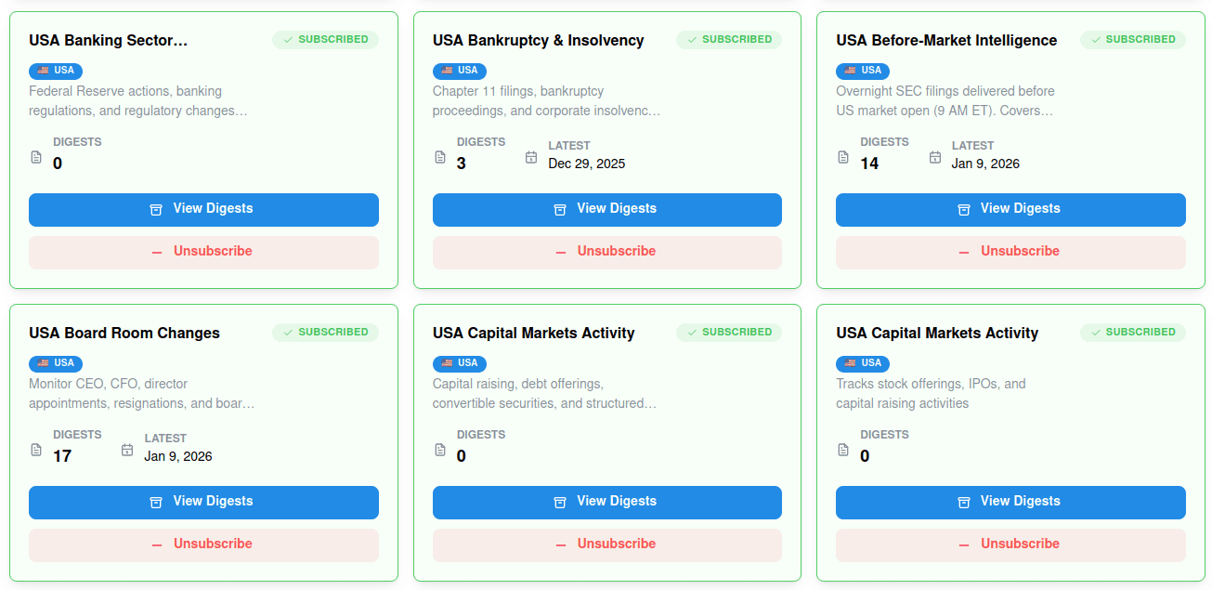The width and height of the screenshot is (1212, 590).
Task: Click USA flag badge on Board Room Changes card
Action: click(x=55, y=363)
